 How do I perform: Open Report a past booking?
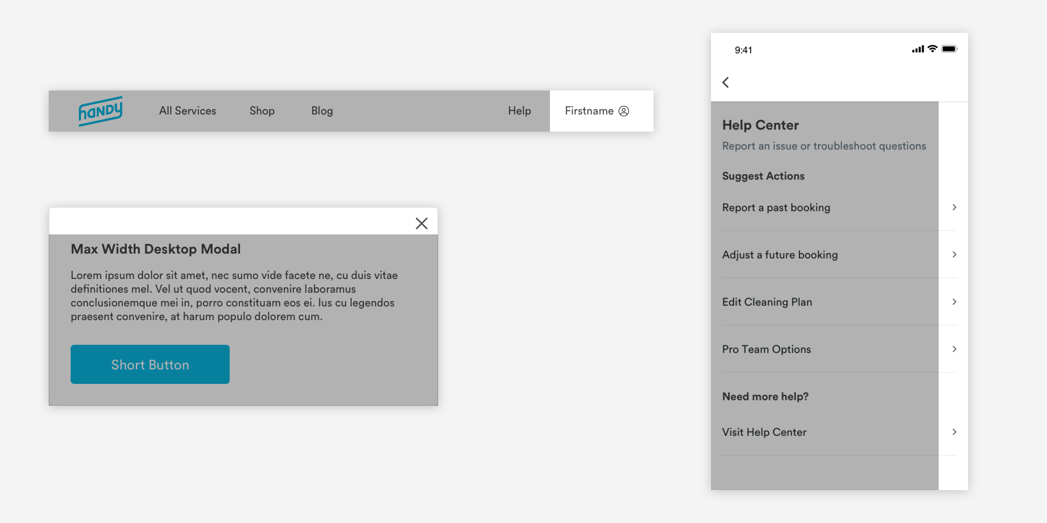pos(839,207)
